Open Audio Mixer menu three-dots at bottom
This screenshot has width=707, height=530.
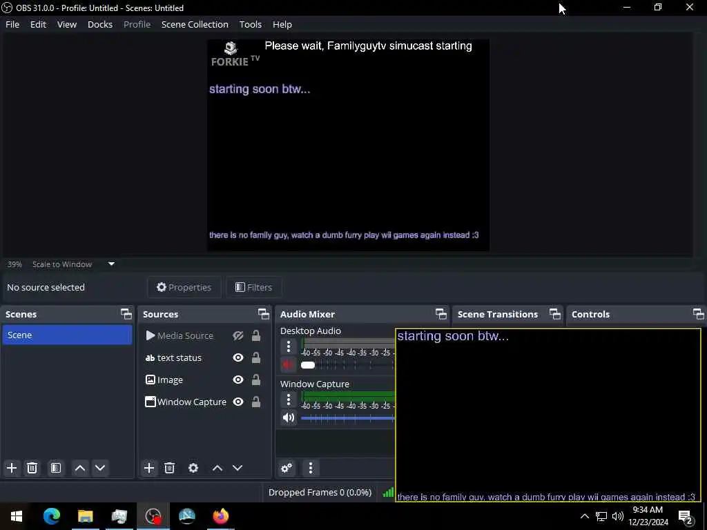(x=311, y=468)
